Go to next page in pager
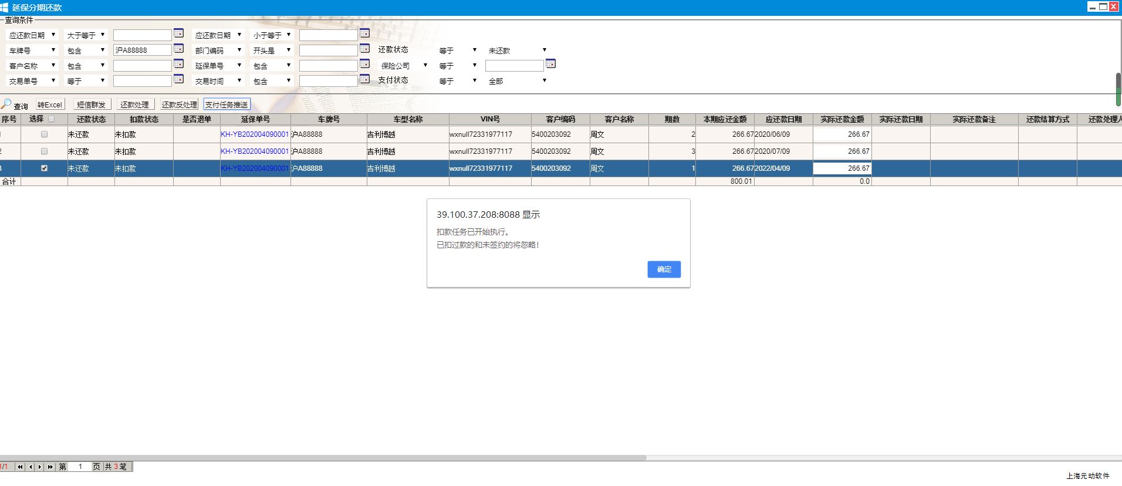Viewport: 1122px width, 486px height. (x=40, y=467)
